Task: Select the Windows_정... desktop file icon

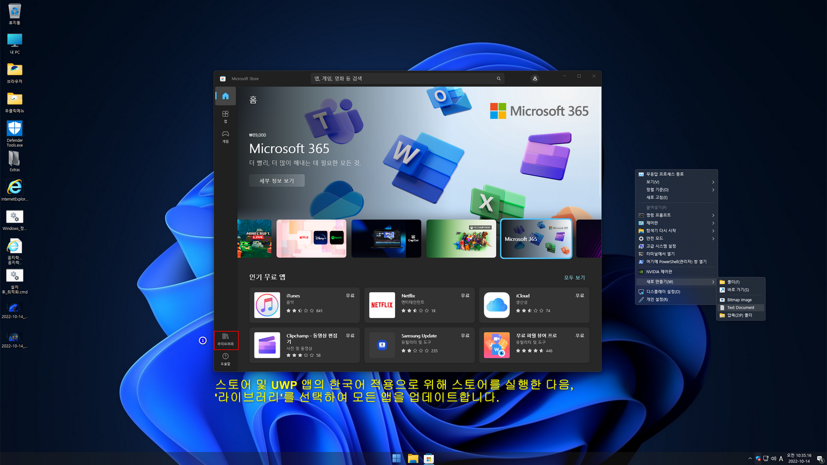Action: tap(14, 220)
